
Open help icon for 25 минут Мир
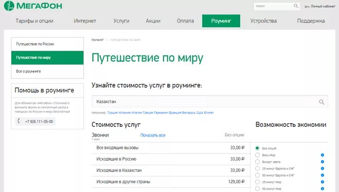pos(323,182)
